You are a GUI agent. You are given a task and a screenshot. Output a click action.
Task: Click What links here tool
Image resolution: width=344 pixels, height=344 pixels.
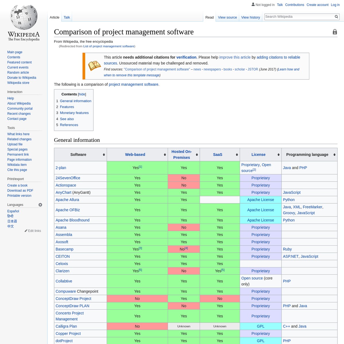pyautogui.click(x=18, y=134)
